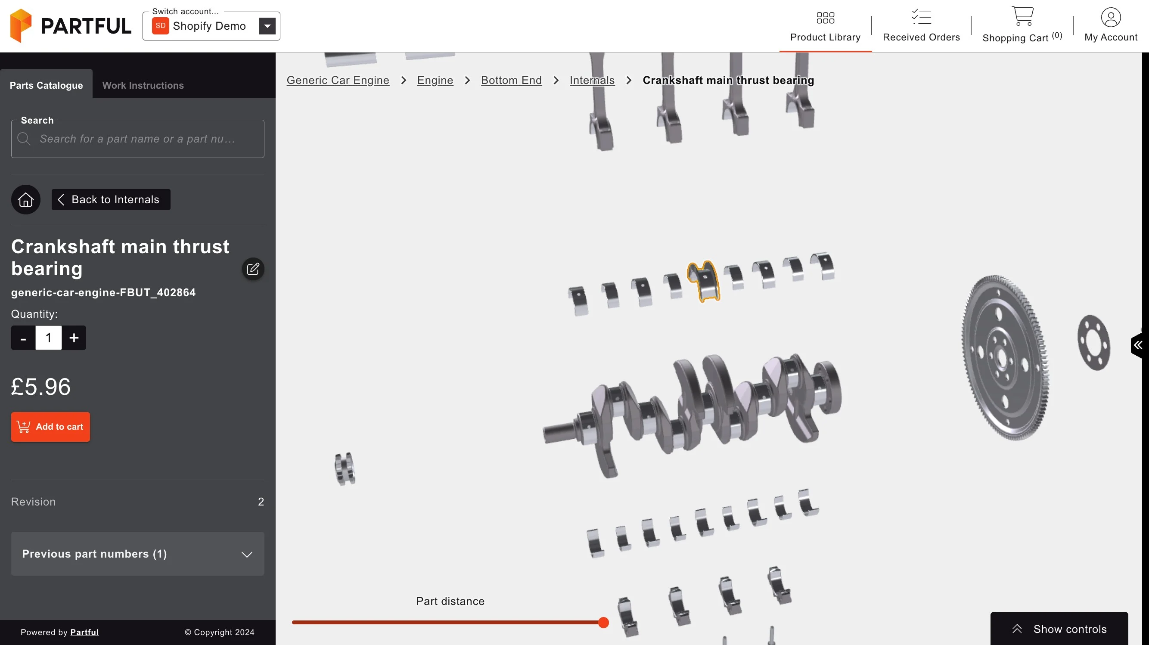Click the Partful logo
The height and width of the screenshot is (645, 1149).
click(x=71, y=26)
